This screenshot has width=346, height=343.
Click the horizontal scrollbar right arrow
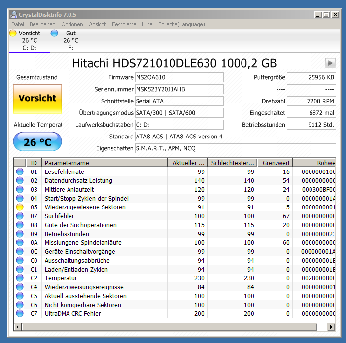331,327
